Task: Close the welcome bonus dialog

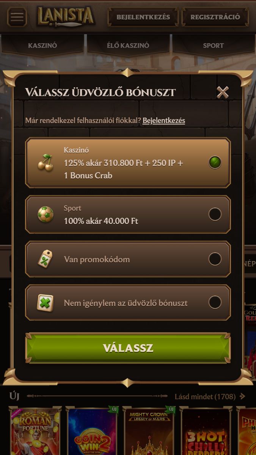Action: [x=222, y=92]
